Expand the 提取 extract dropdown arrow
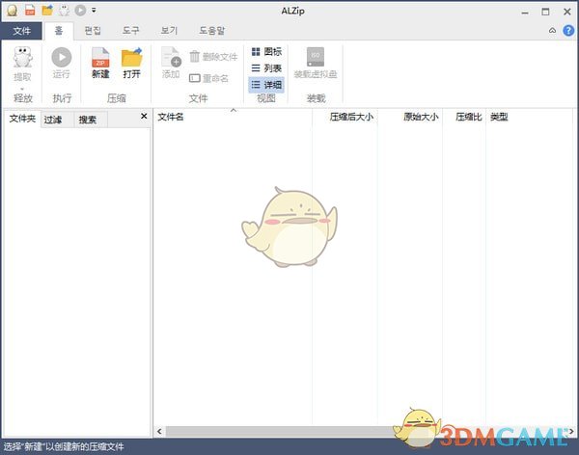 tap(22, 89)
